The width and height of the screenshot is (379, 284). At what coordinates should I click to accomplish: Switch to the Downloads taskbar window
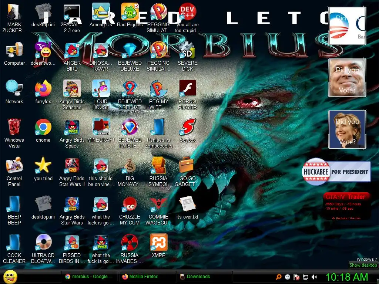point(204,277)
